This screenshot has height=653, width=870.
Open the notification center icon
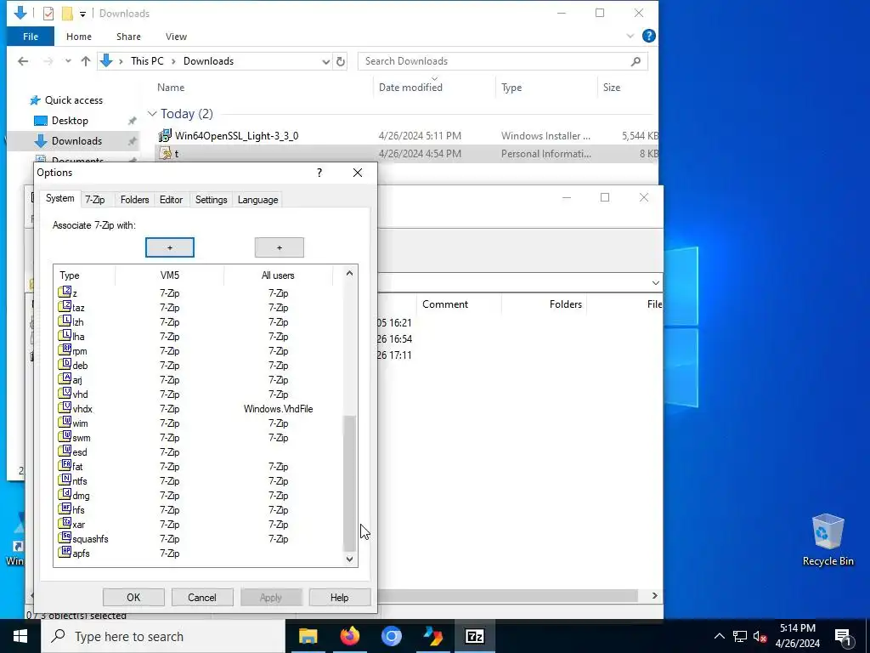tap(843, 637)
